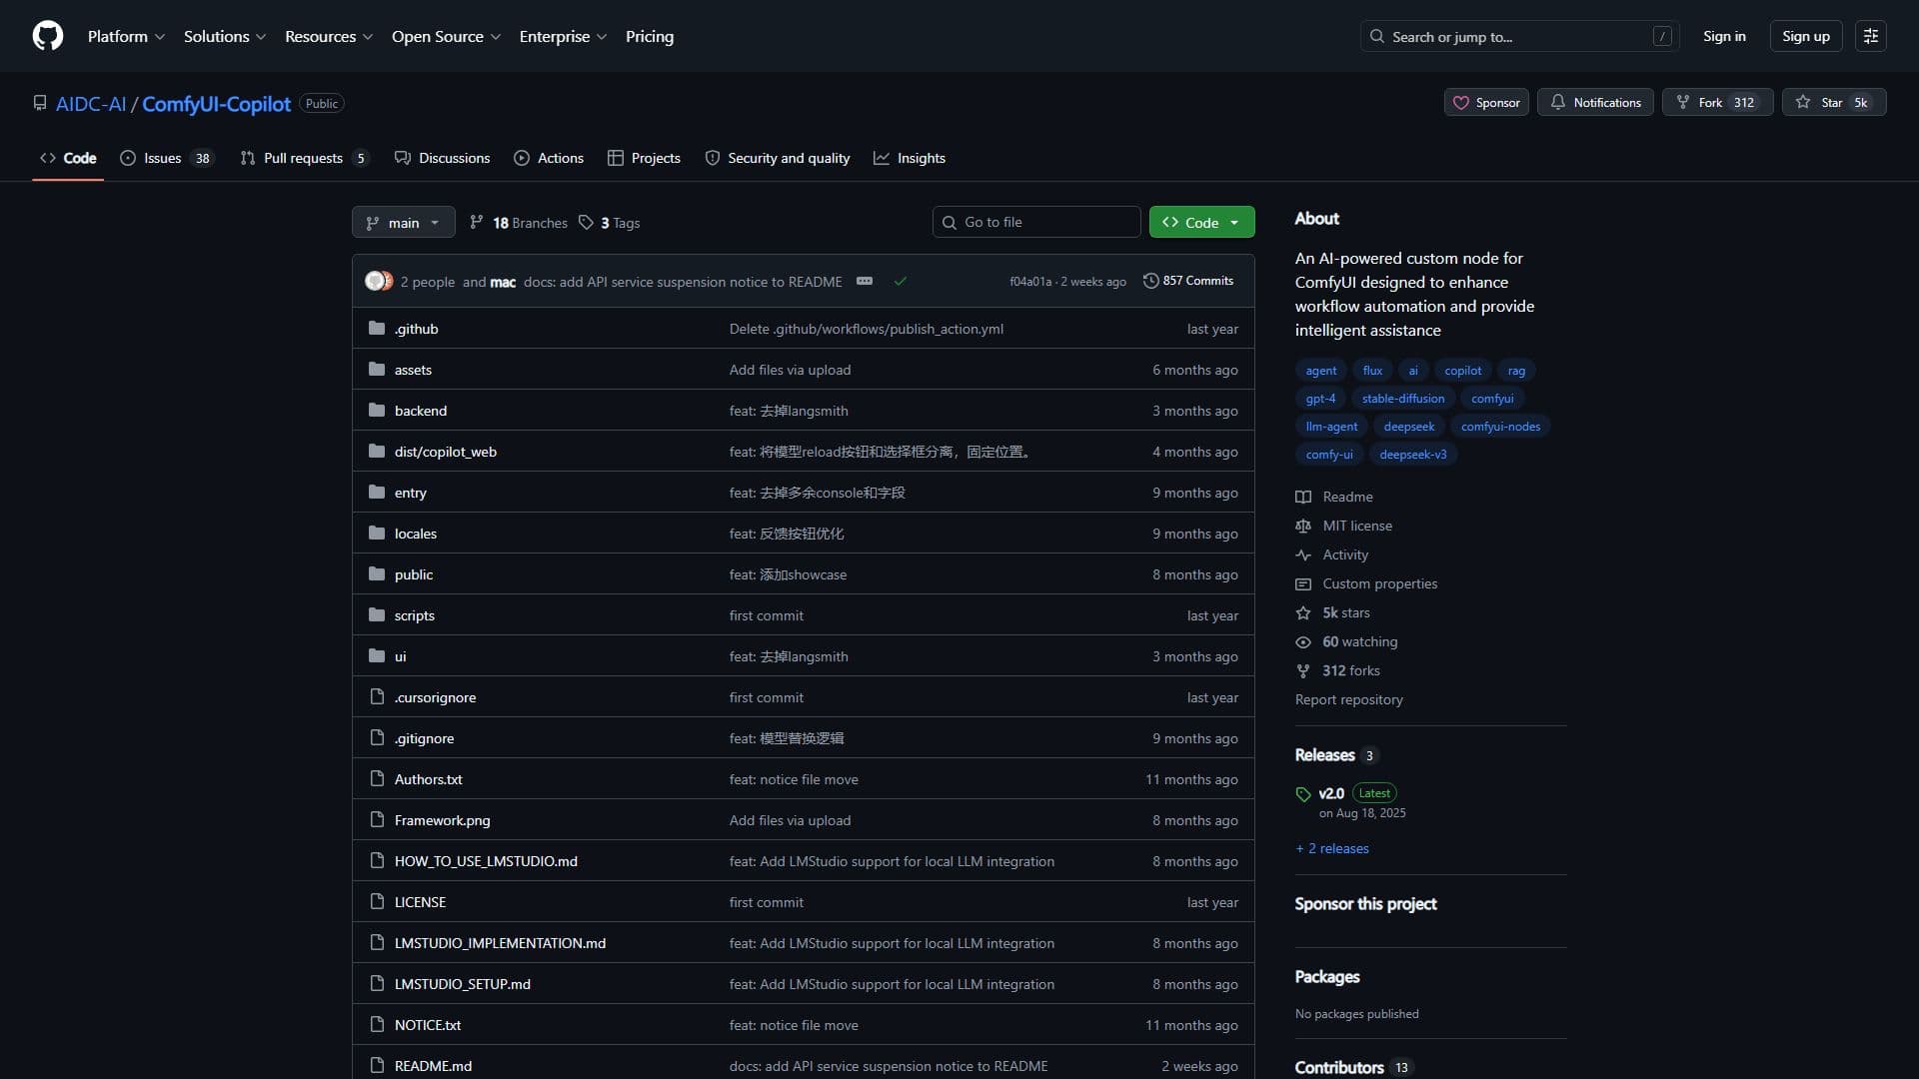The width and height of the screenshot is (1919, 1079).
Task: Open the + 2 releases link
Action: click(1332, 848)
